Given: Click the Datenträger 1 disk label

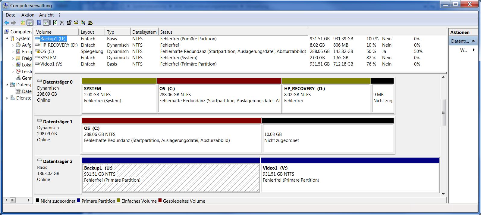Looking at the screenshot, I should pyautogui.click(x=58, y=121).
